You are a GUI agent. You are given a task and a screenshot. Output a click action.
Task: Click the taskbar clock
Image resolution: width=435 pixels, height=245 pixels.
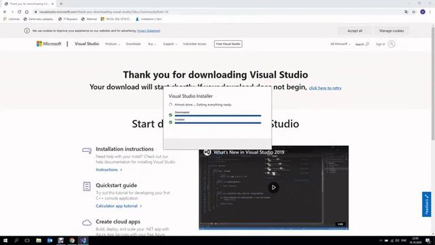click(415, 240)
